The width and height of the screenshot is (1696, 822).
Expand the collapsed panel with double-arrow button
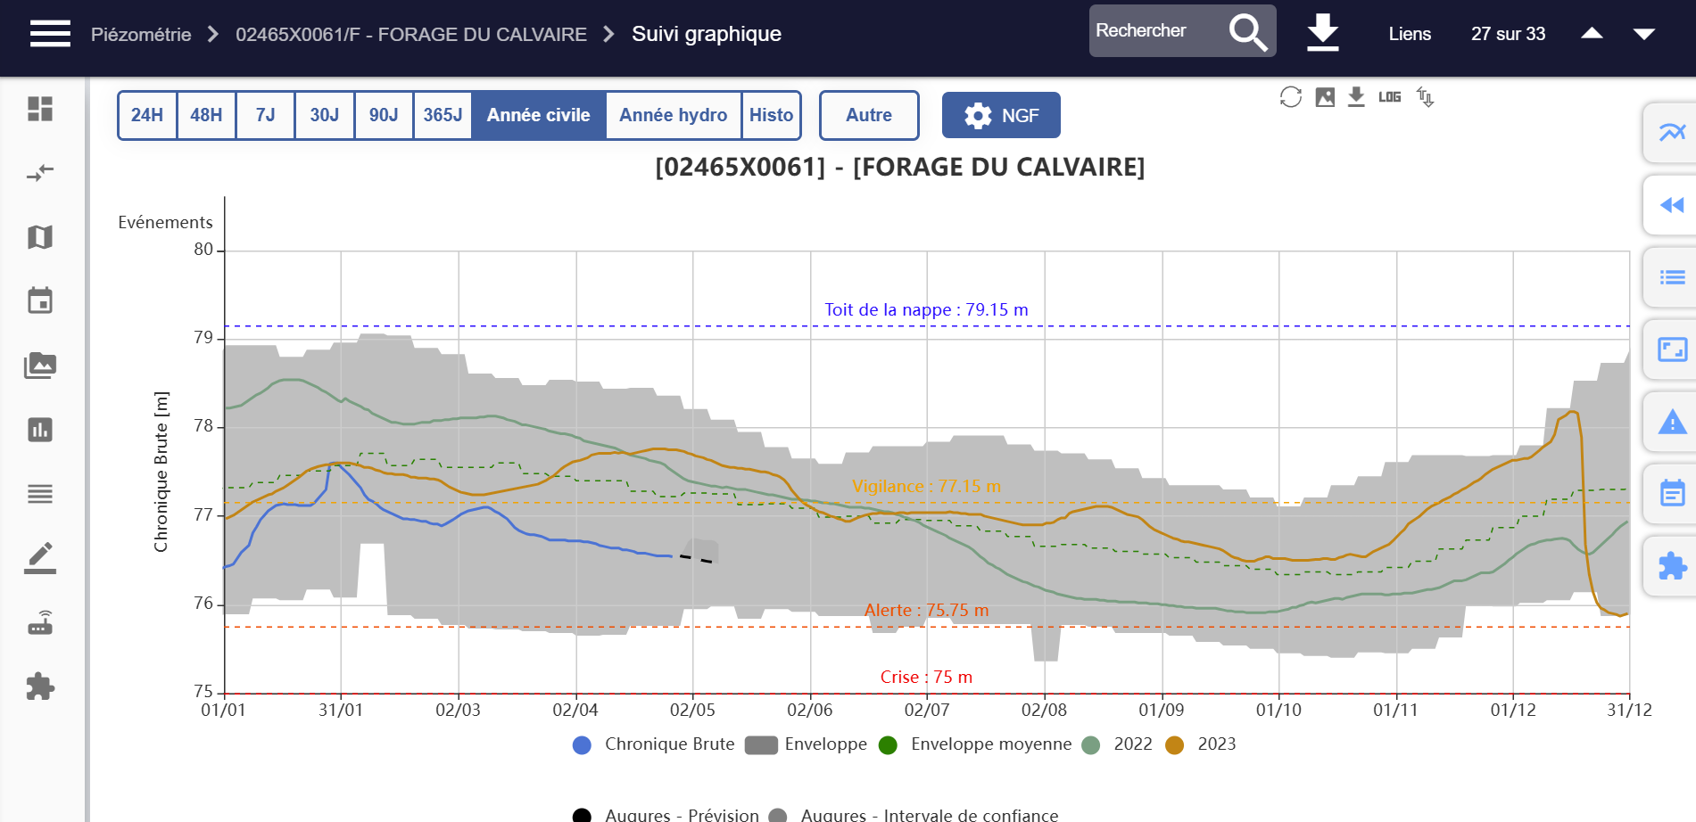click(x=1671, y=205)
